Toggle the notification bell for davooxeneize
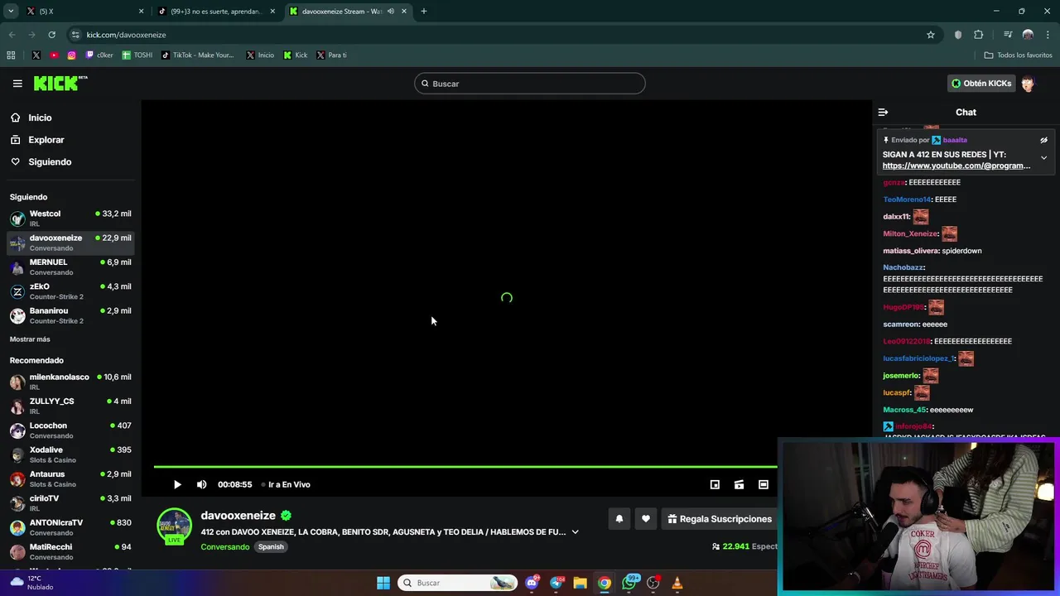The width and height of the screenshot is (1060, 596). coord(619,519)
